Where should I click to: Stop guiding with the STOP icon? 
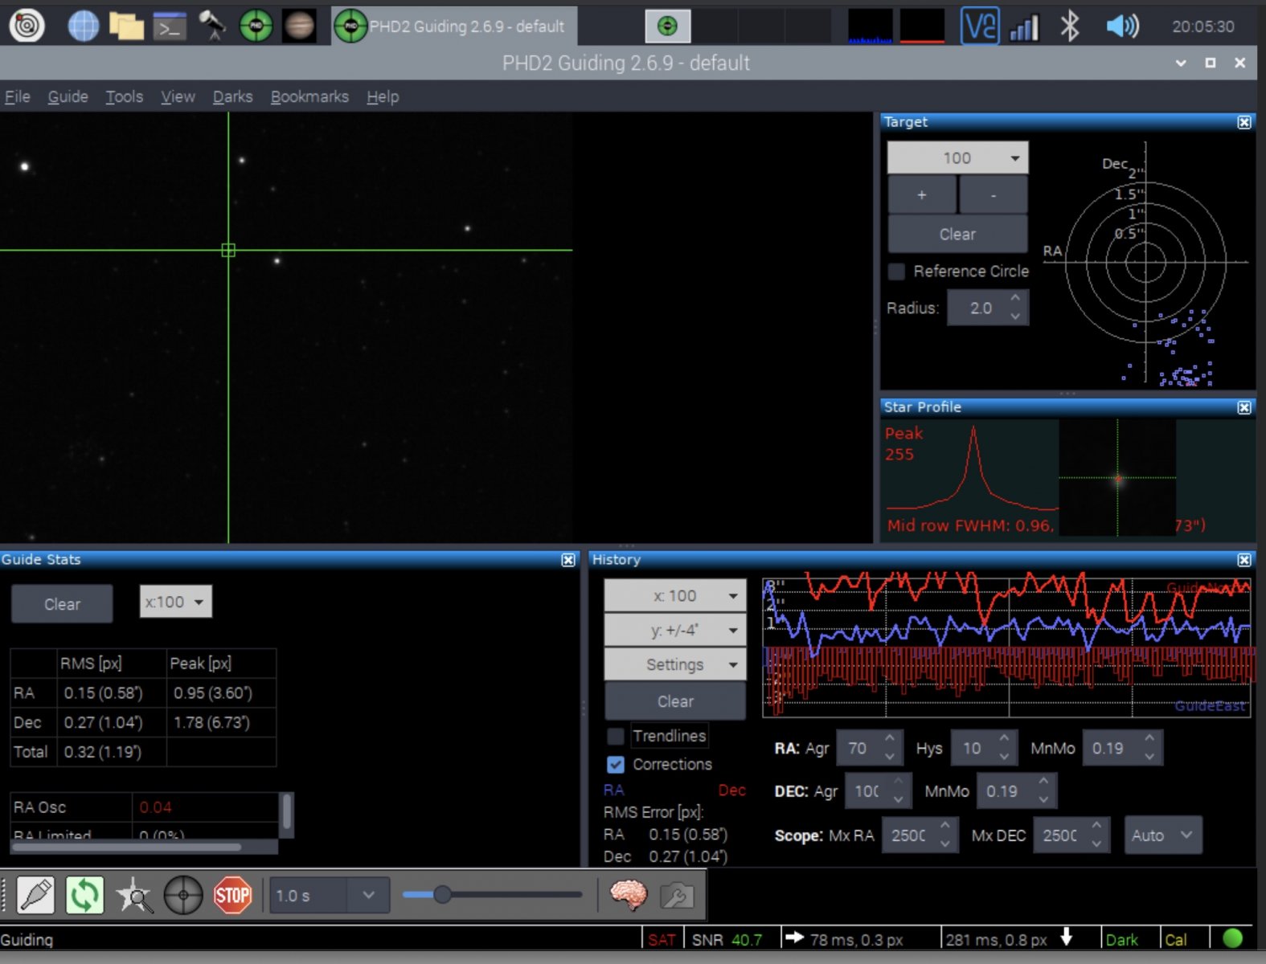point(232,895)
